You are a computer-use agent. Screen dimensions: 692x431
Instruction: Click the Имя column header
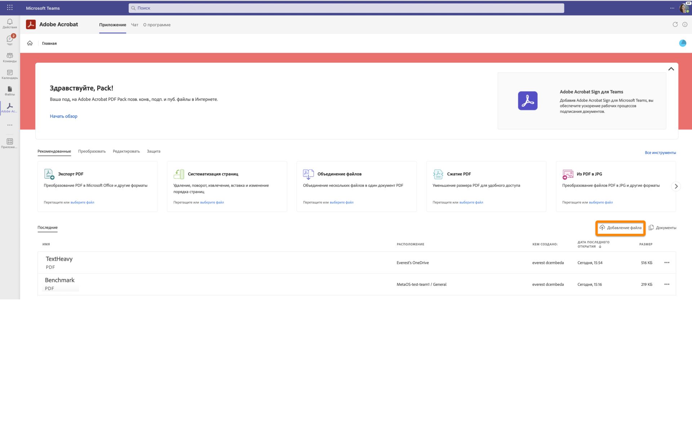pos(46,244)
